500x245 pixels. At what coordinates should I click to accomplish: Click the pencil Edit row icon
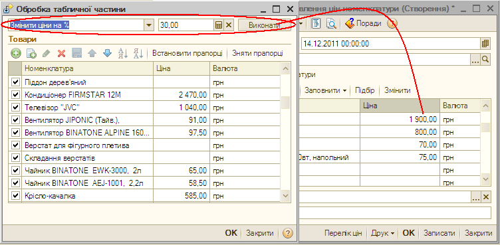click(x=46, y=53)
